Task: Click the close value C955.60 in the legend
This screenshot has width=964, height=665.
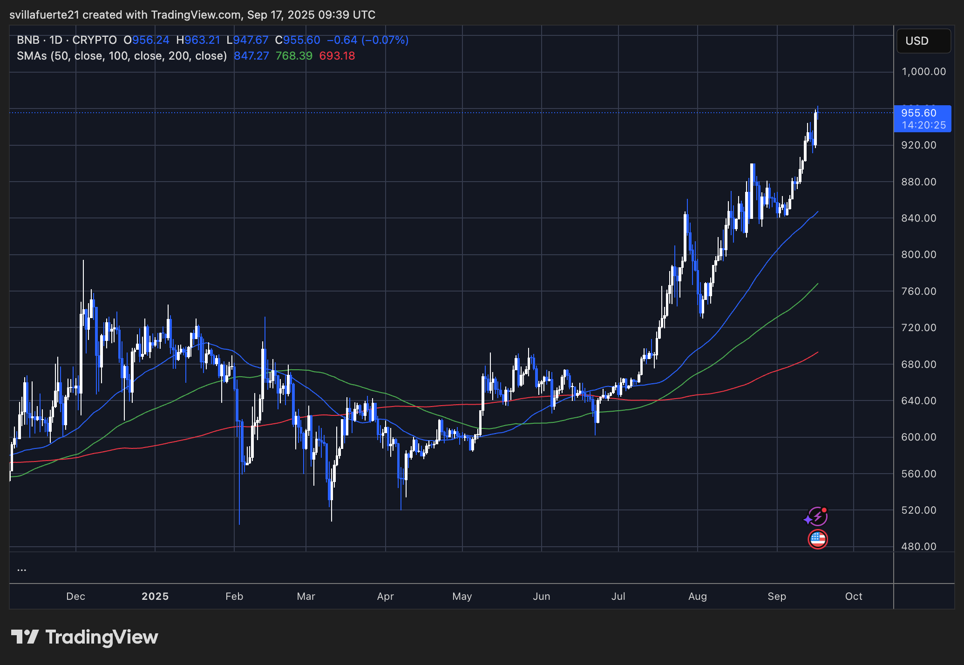Action: tap(299, 40)
